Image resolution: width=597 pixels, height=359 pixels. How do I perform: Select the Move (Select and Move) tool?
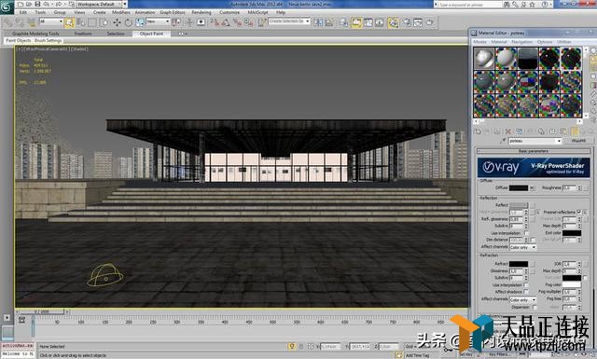[117, 22]
